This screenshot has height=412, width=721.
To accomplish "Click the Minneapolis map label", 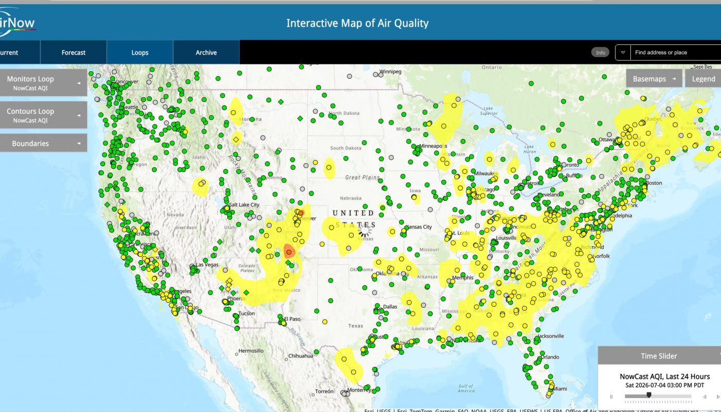I will (x=434, y=146).
